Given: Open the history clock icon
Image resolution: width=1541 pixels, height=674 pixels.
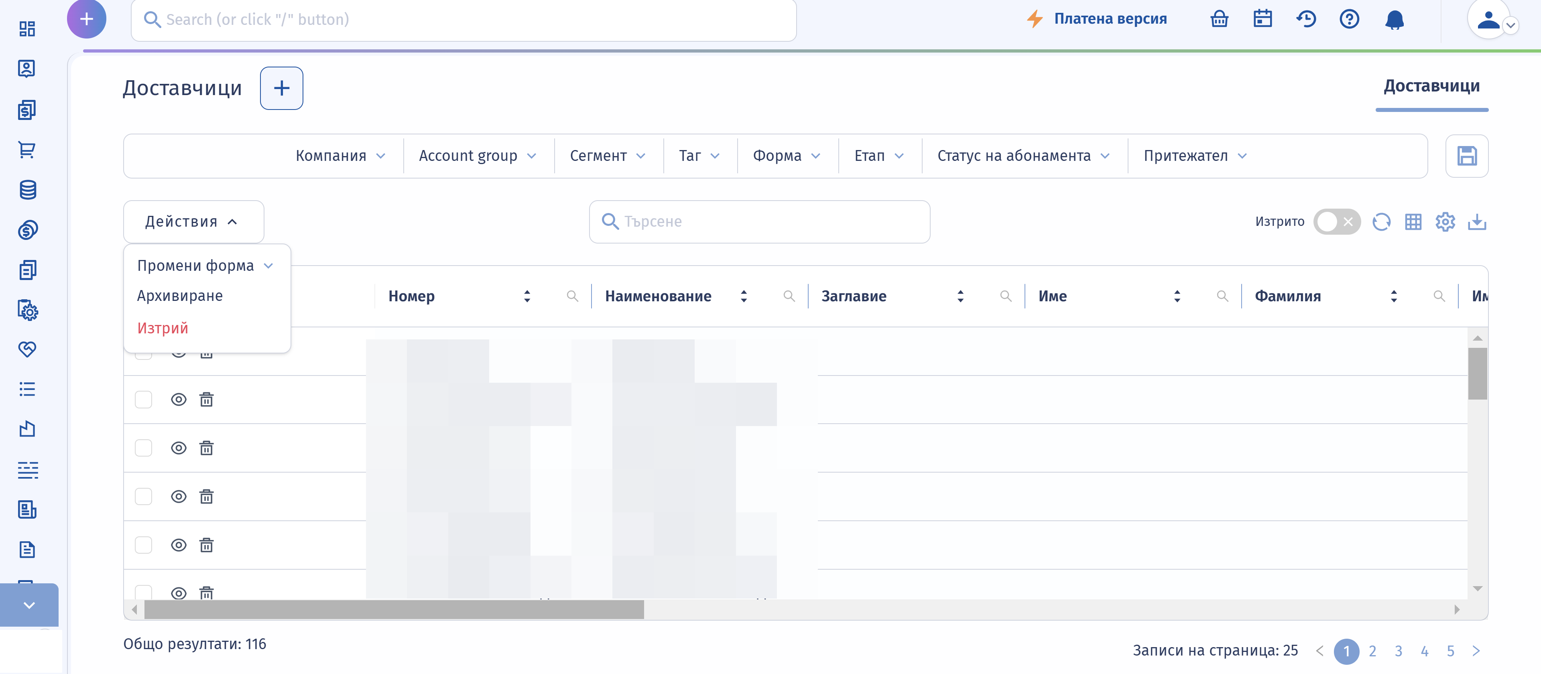Looking at the screenshot, I should coord(1306,19).
